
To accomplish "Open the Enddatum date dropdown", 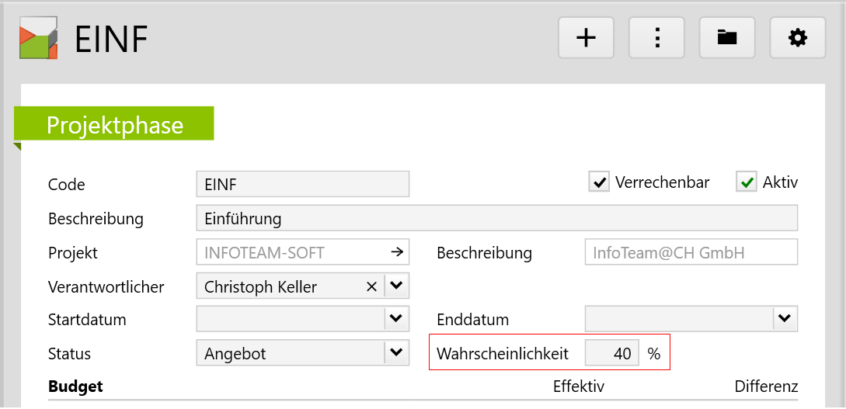I will (785, 319).
